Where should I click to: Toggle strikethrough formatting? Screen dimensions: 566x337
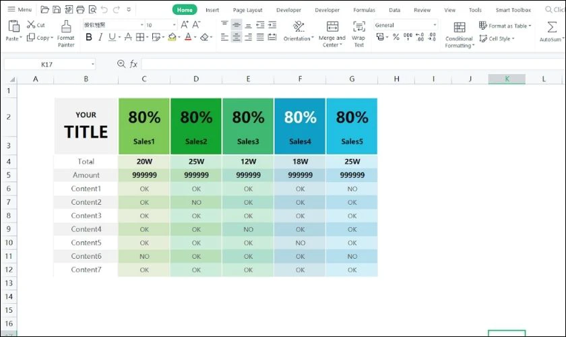pyautogui.click(x=128, y=37)
